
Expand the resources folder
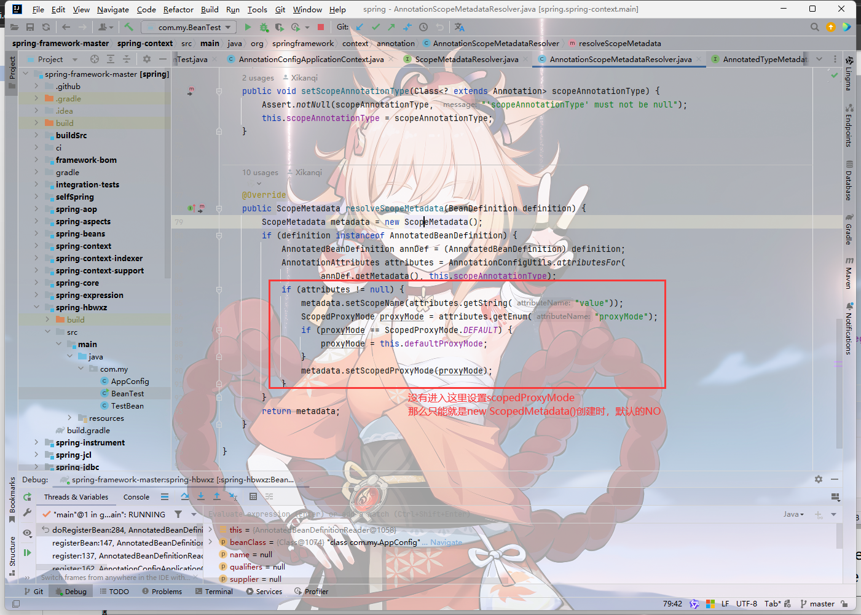[x=69, y=418]
